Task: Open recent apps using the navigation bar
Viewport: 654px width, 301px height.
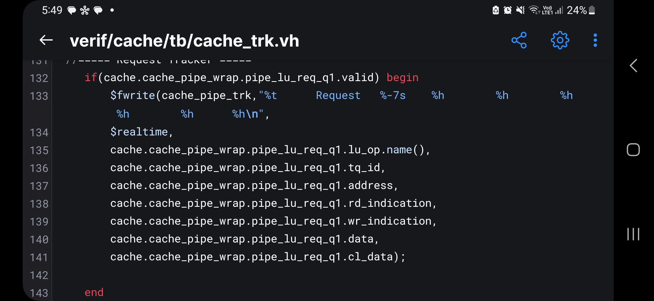Action: pyautogui.click(x=633, y=234)
